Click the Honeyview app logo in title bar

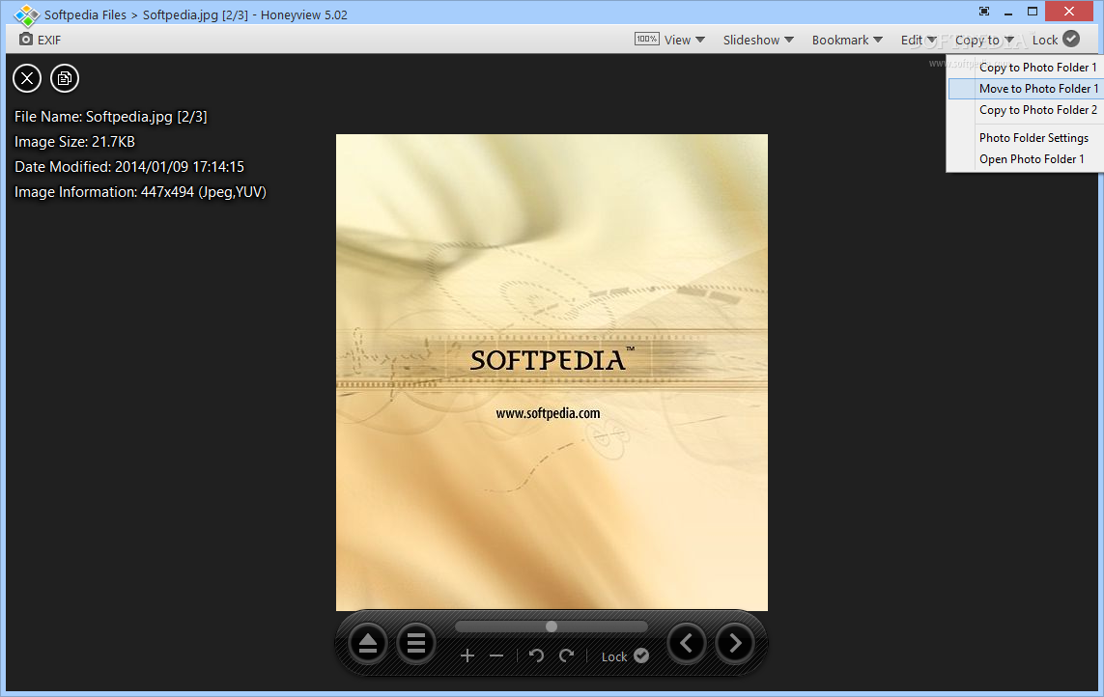pyautogui.click(x=26, y=14)
